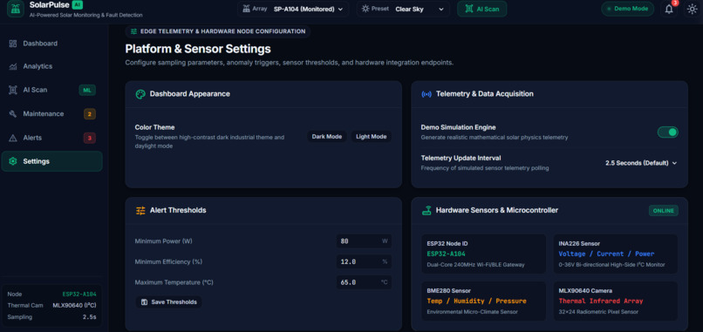703x332 pixels.
Task: Click the MLX90640 Camera card
Action: coord(616,301)
